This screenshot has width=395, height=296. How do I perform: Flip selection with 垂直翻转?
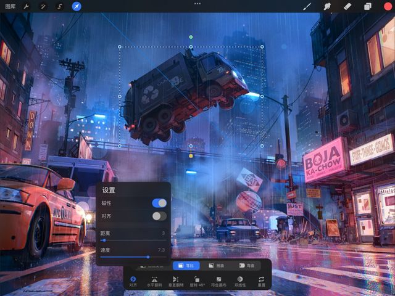(176, 281)
